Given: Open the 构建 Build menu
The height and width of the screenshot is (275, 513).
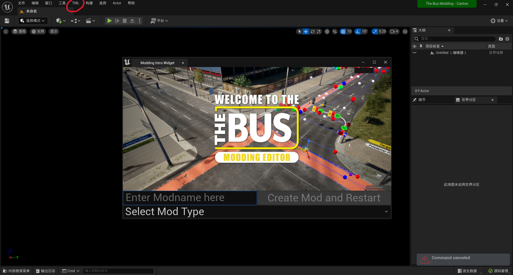Looking at the screenshot, I should click(x=90, y=3).
